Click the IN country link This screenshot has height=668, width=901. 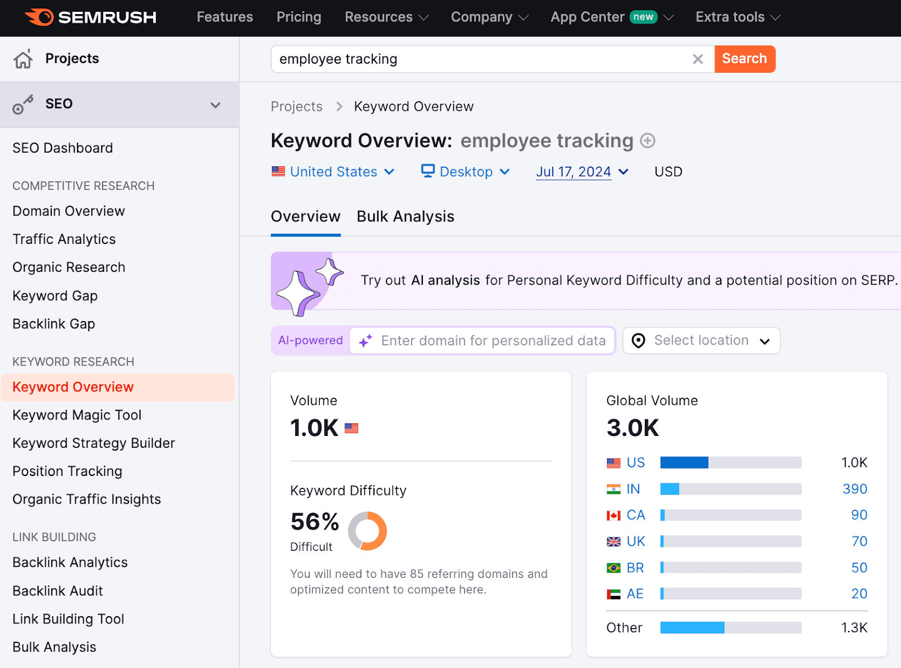pos(633,489)
